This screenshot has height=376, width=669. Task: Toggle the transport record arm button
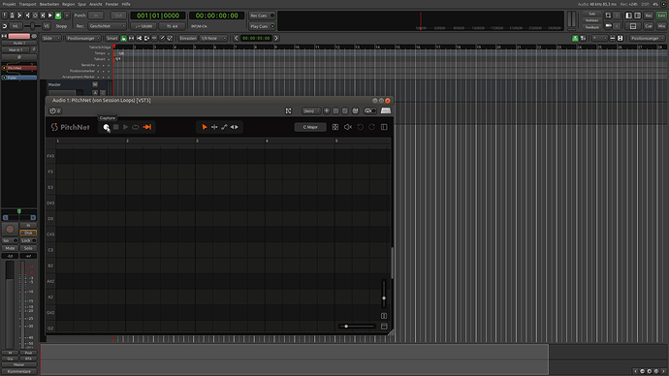click(67, 16)
